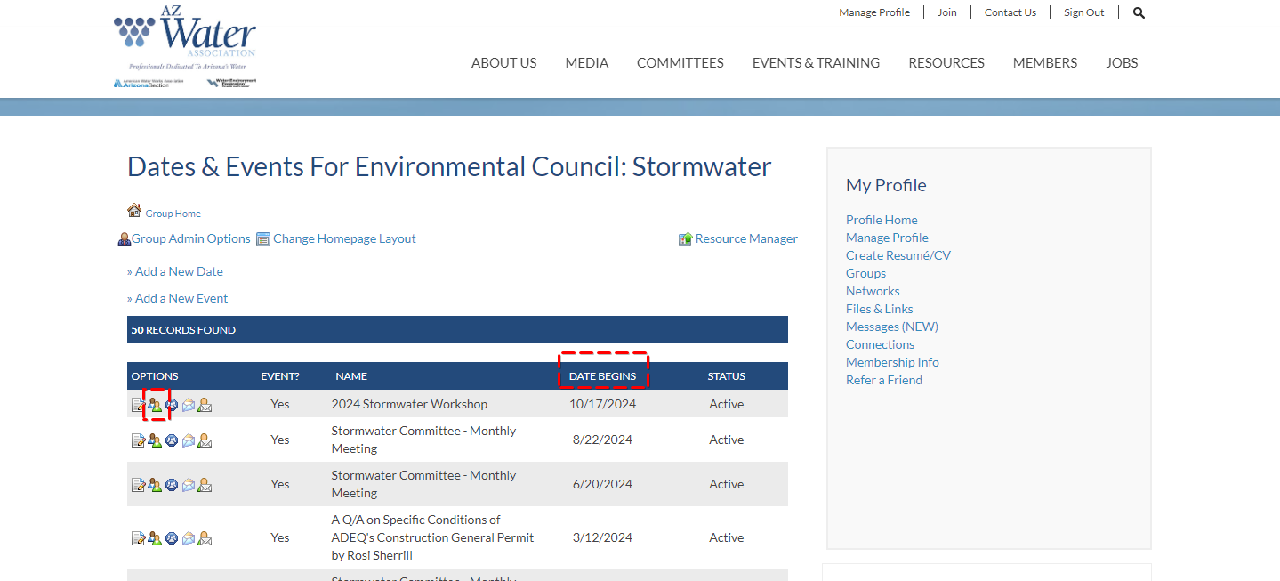The height and width of the screenshot is (581, 1280).
Task: Edit the 3/12/2024 Q/A event (pencil icon)
Action: 139,538
